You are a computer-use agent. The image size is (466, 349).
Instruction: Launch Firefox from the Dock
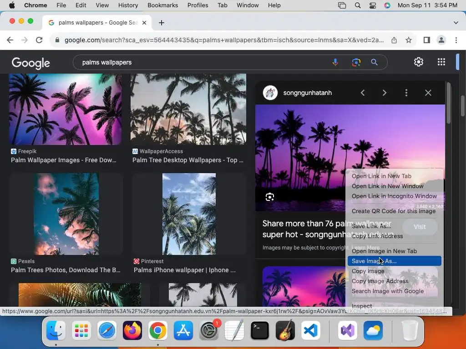(x=132, y=330)
